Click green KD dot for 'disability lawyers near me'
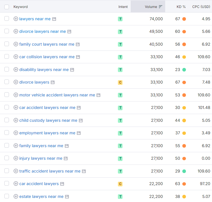212x202 pixels. click(184, 70)
